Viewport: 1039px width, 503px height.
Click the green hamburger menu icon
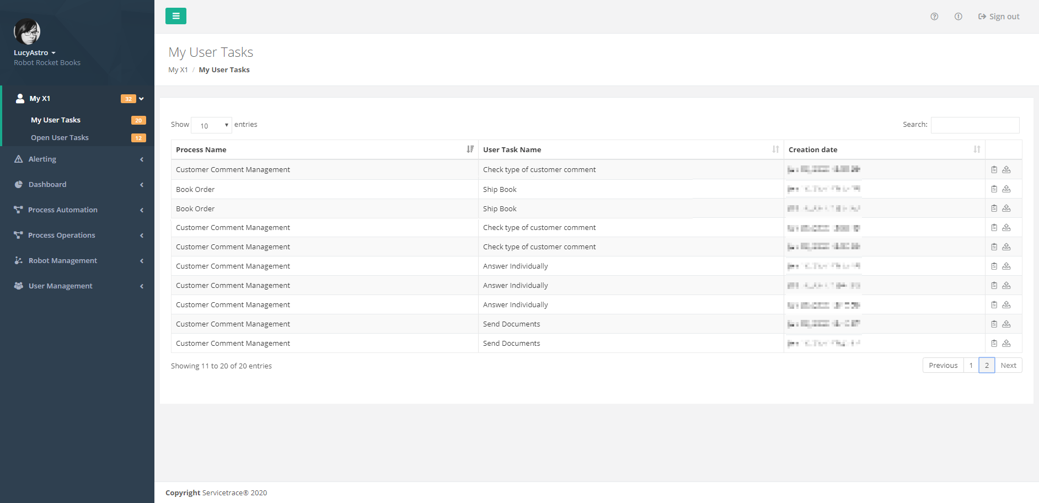point(175,16)
